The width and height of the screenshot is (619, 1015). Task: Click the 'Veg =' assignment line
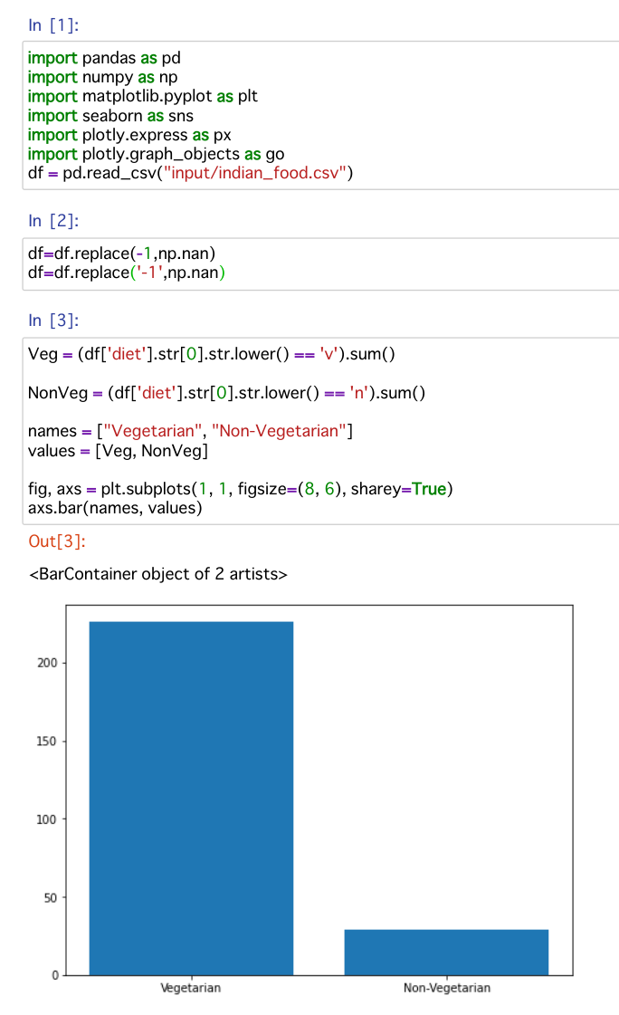(x=212, y=354)
